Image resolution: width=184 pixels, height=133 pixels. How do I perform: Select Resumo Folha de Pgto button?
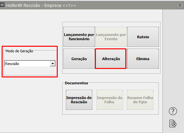pos(140,100)
